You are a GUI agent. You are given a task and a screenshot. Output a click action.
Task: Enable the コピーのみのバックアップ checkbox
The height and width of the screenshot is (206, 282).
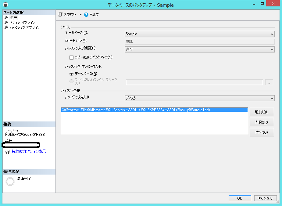71,57
